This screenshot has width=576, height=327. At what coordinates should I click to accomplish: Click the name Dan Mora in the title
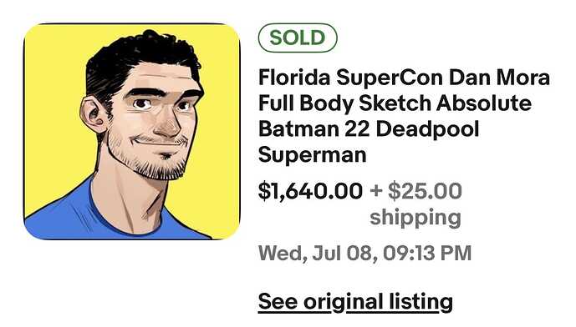[500, 78]
